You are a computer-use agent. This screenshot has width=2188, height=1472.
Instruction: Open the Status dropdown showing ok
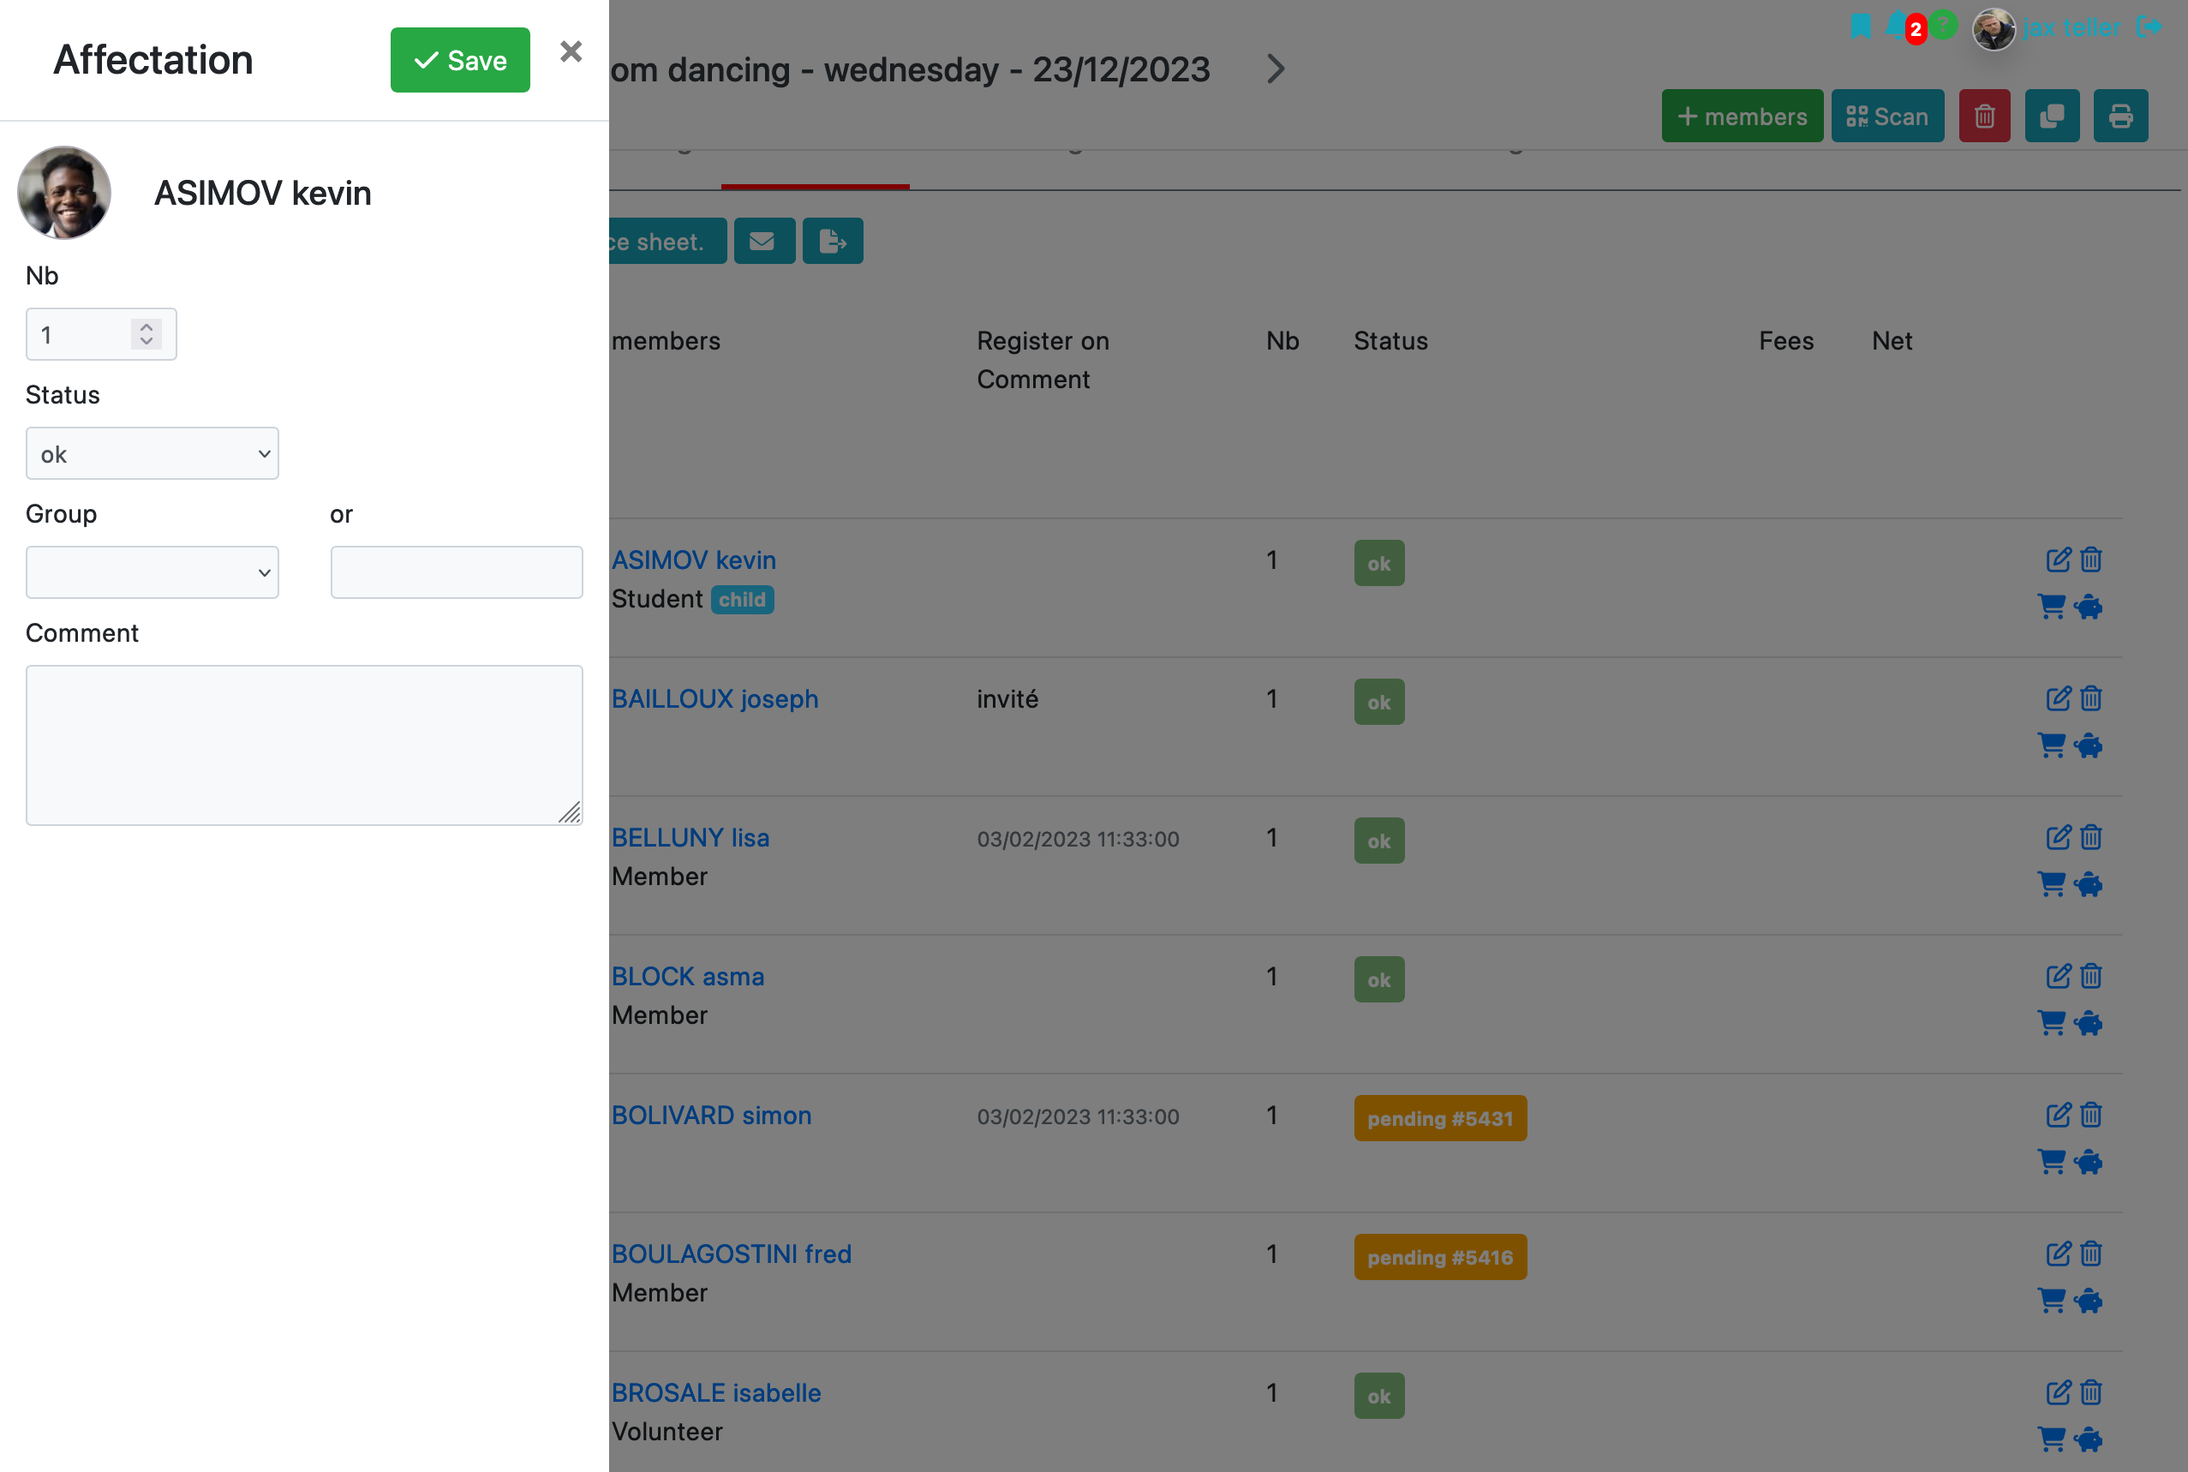(152, 453)
